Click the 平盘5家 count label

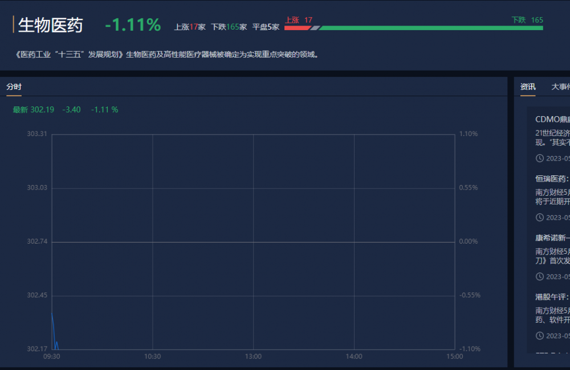click(266, 27)
